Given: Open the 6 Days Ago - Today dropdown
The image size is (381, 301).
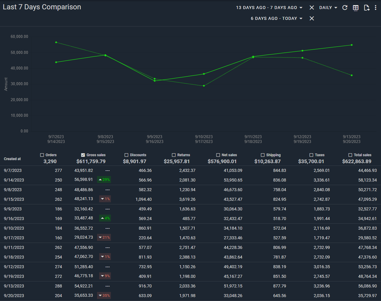Looking at the screenshot, I should pos(276,18).
